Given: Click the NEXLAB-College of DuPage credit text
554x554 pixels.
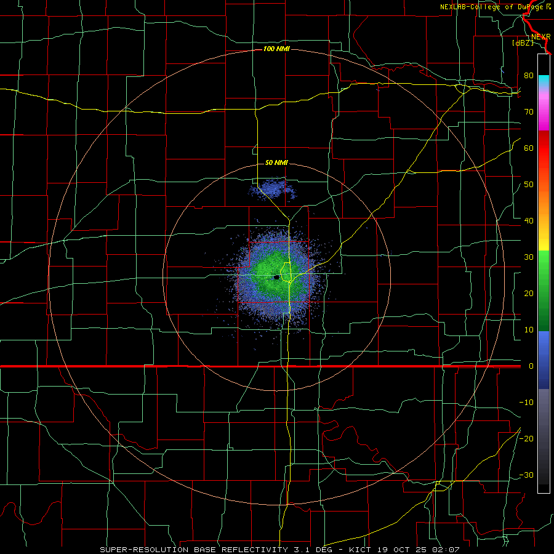Looking at the screenshot, I should coord(495,7).
